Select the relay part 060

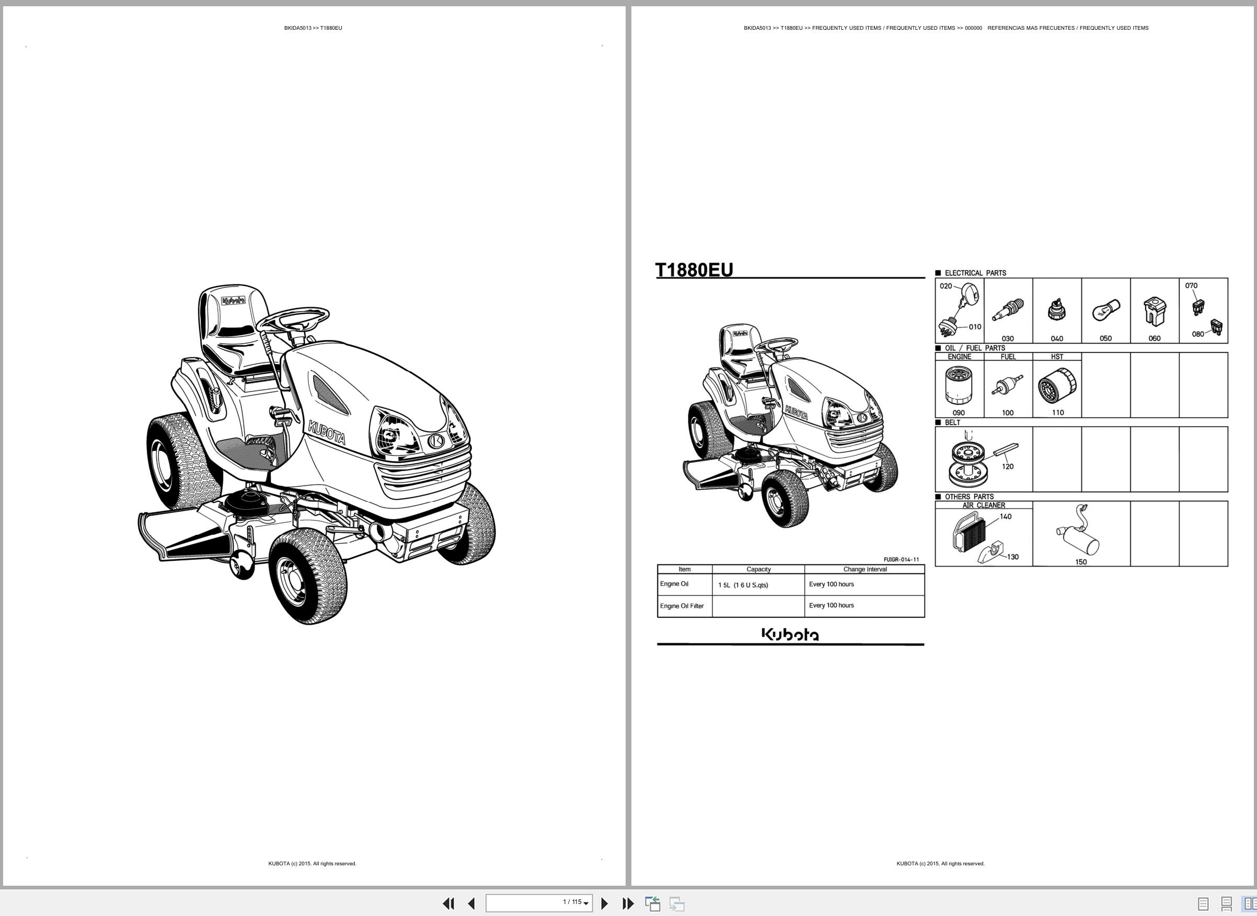click(x=1155, y=311)
